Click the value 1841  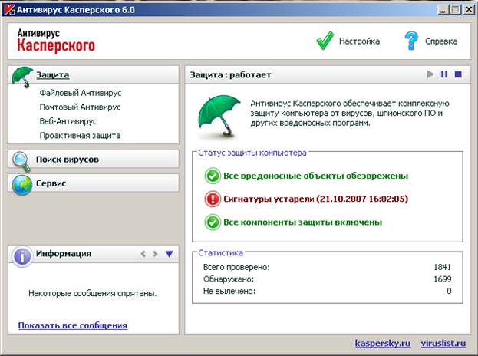point(443,267)
